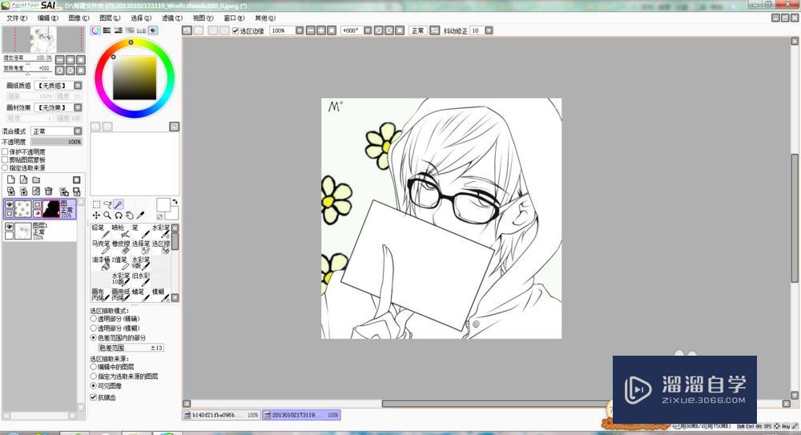Adjust the 色差范围 tolerance slider
Screen dimensions: 801x435
click(x=131, y=348)
